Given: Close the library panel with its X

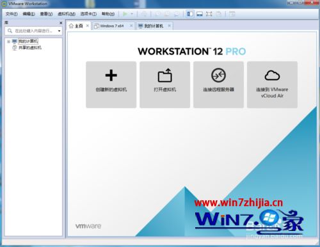Looking at the screenshot, I should pyautogui.click(x=61, y=23).
